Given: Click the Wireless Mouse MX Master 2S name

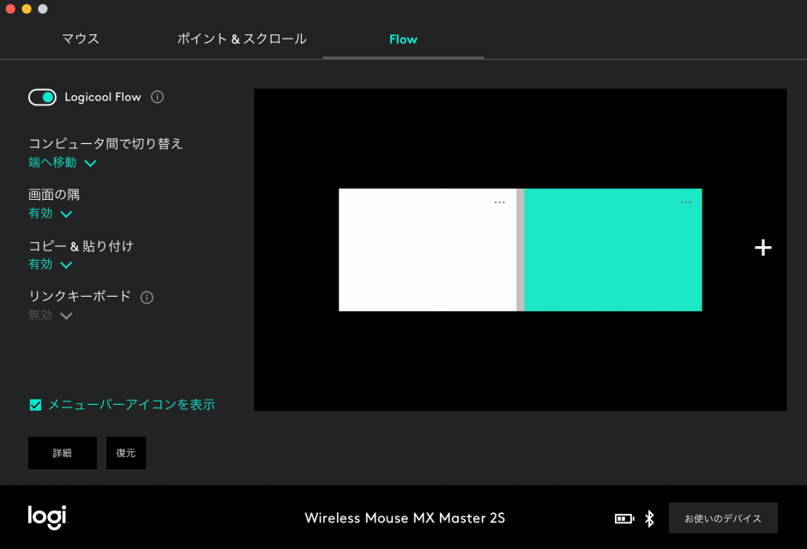Looking at the screenshot, I should 405,518.
